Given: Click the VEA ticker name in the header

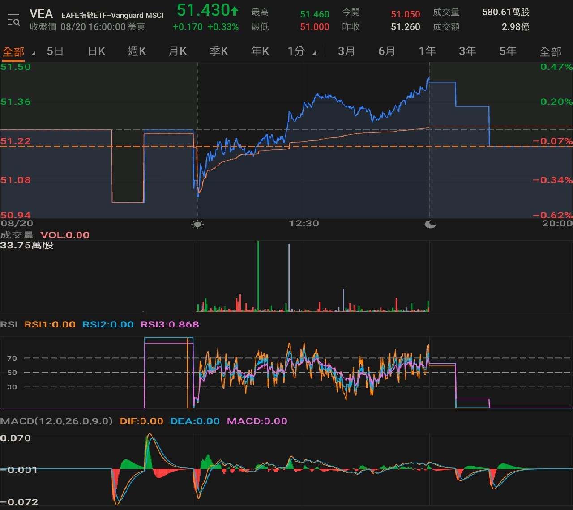Looking at the screenshot, I should pyautogui.click(x=41, y=14).
